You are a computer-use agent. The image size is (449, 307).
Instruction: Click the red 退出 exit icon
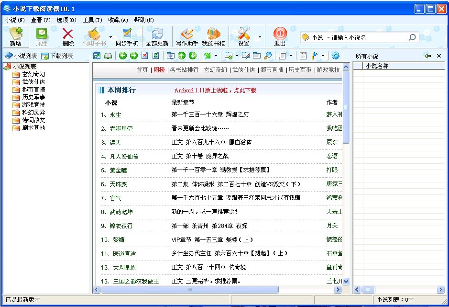(x=280, y=36)
